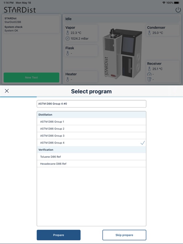Select ASTM D86 Group 1 program

click(91, 122)
